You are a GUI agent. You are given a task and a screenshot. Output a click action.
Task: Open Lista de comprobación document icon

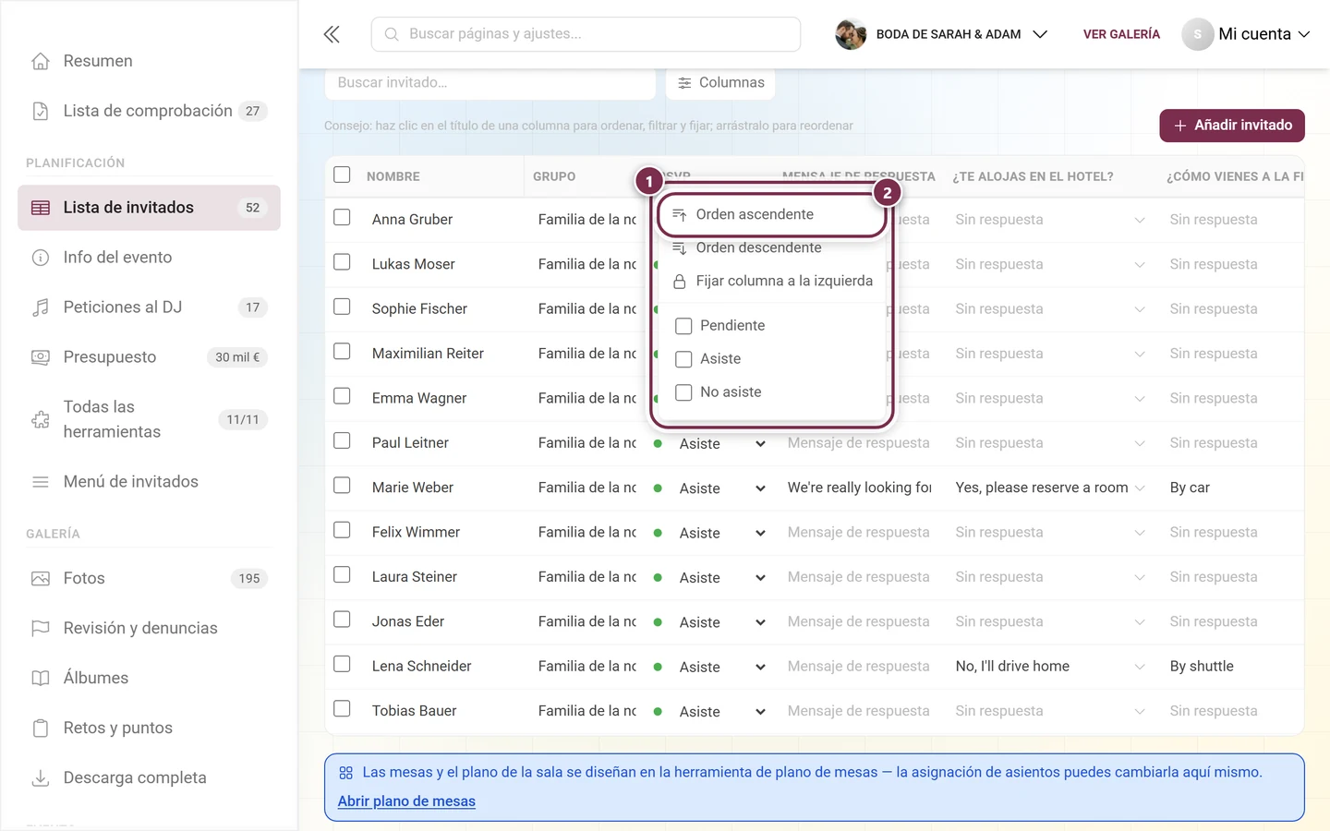41,111
